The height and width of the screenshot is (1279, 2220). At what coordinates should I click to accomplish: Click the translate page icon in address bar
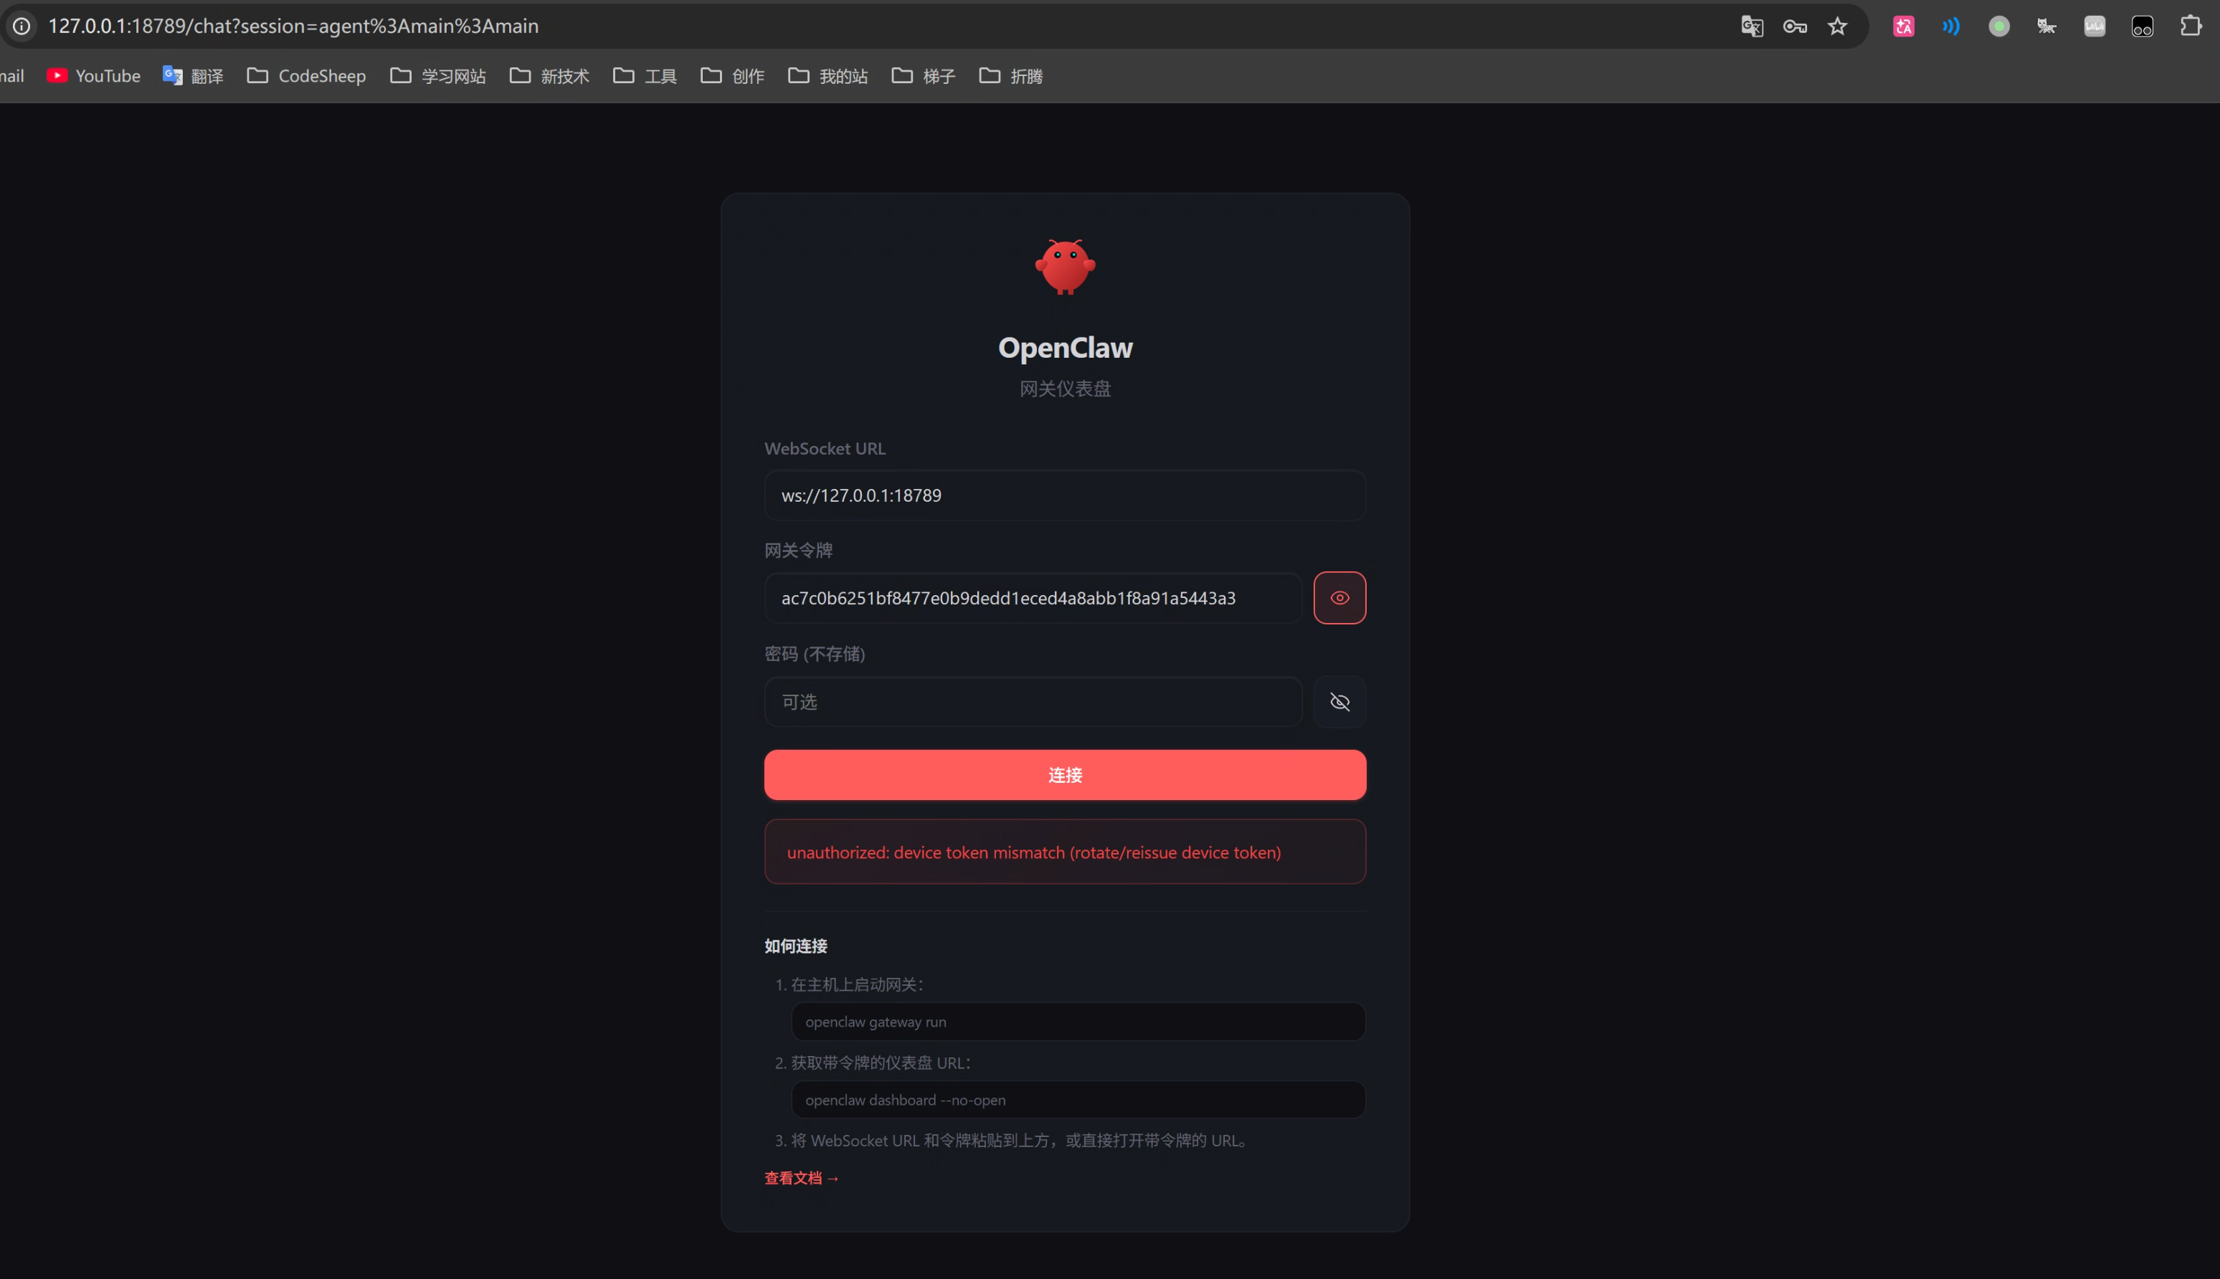1751,27
